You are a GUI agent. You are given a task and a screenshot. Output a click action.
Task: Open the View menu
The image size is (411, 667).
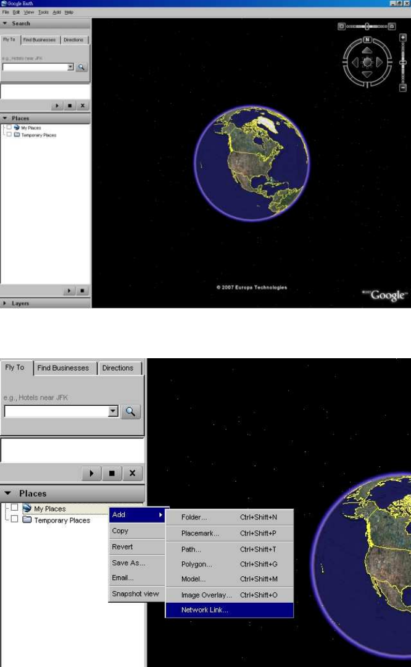click(x=28, y=12)
